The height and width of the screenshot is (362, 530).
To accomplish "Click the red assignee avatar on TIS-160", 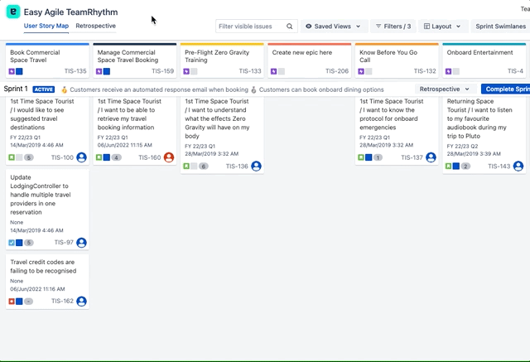I will (x=169, y=157).
